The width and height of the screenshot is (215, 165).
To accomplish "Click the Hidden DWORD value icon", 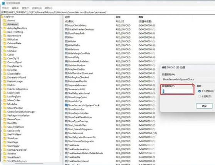I will coord(66,41).
